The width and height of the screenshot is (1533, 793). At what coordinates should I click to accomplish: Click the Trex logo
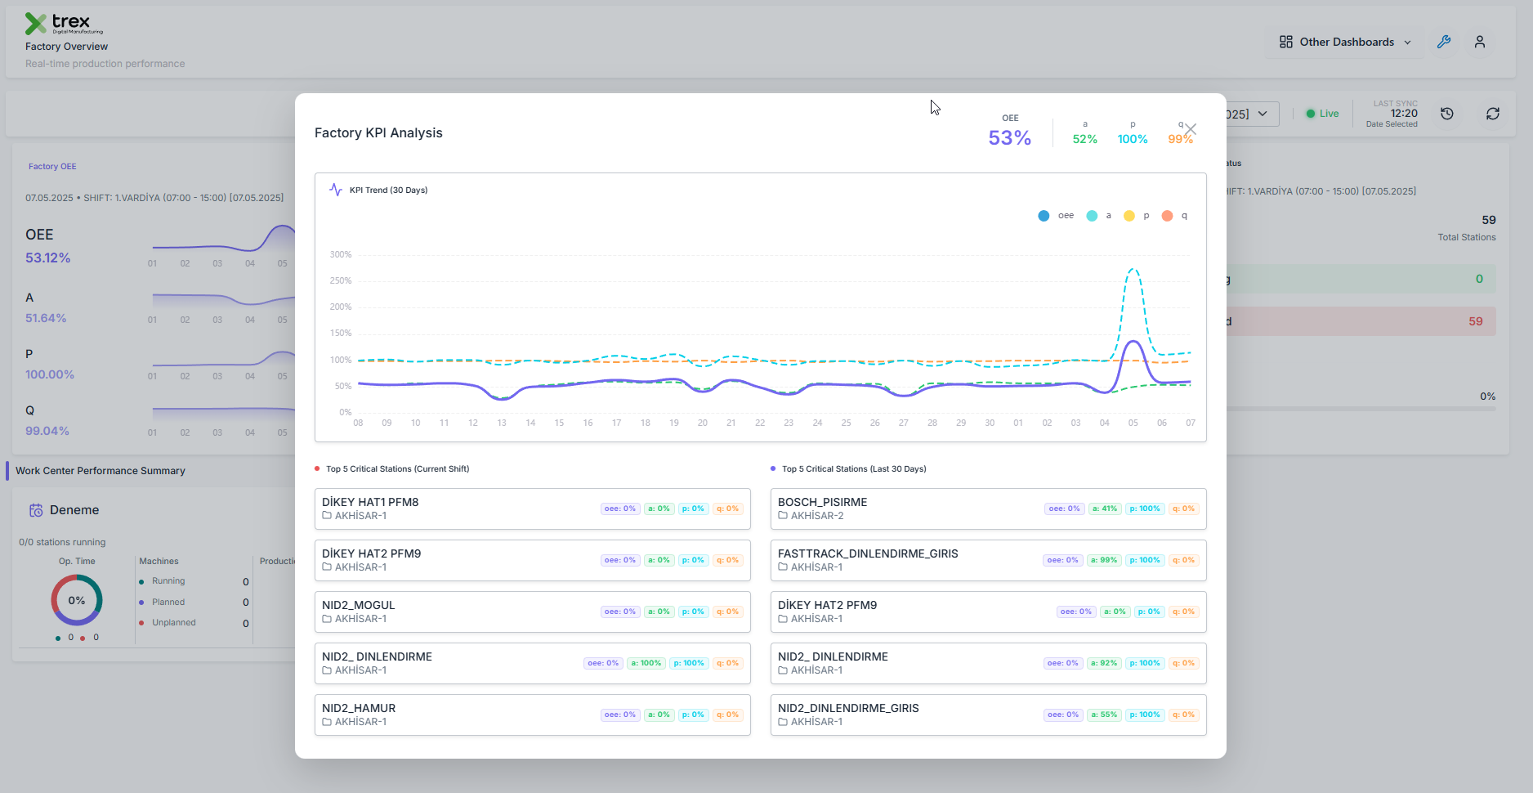tap(64, 24)
